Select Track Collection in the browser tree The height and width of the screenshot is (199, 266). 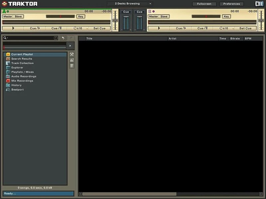click(x=22, y=63)
